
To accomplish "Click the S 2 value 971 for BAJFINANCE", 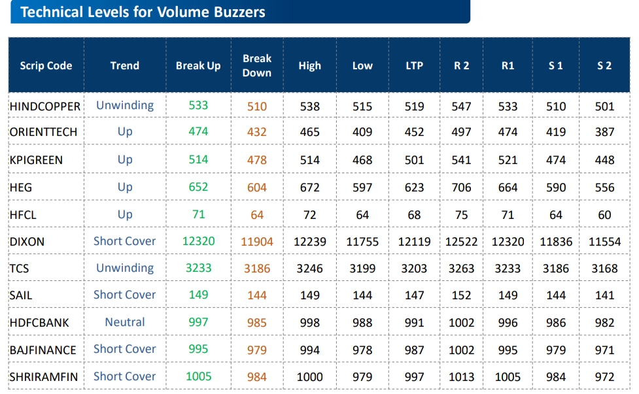I will 604,350.
